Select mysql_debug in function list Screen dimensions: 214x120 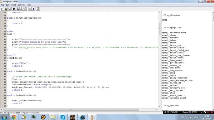point(169,40)
